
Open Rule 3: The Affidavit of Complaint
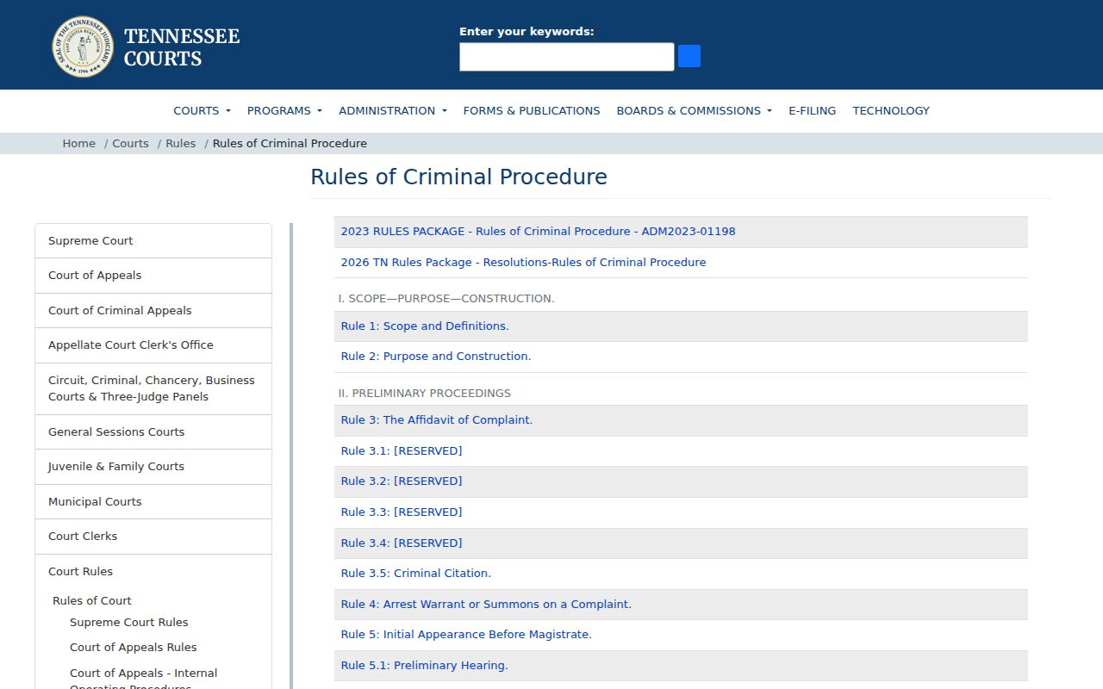[x=437, y=420]
